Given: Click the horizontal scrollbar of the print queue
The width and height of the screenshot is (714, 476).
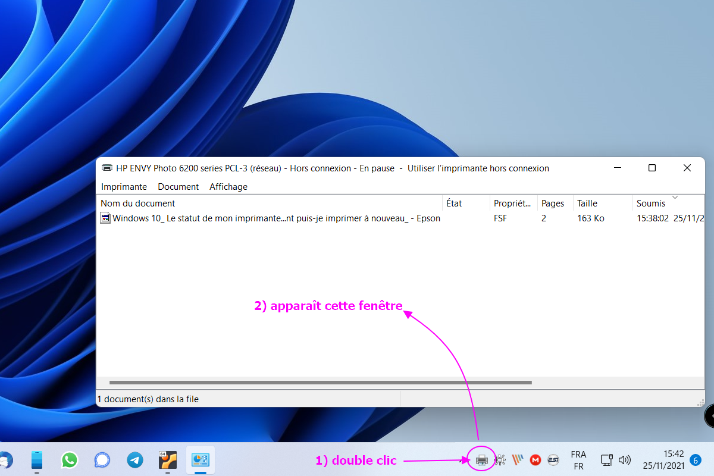Looking at the screenshot, I should 320,383.
